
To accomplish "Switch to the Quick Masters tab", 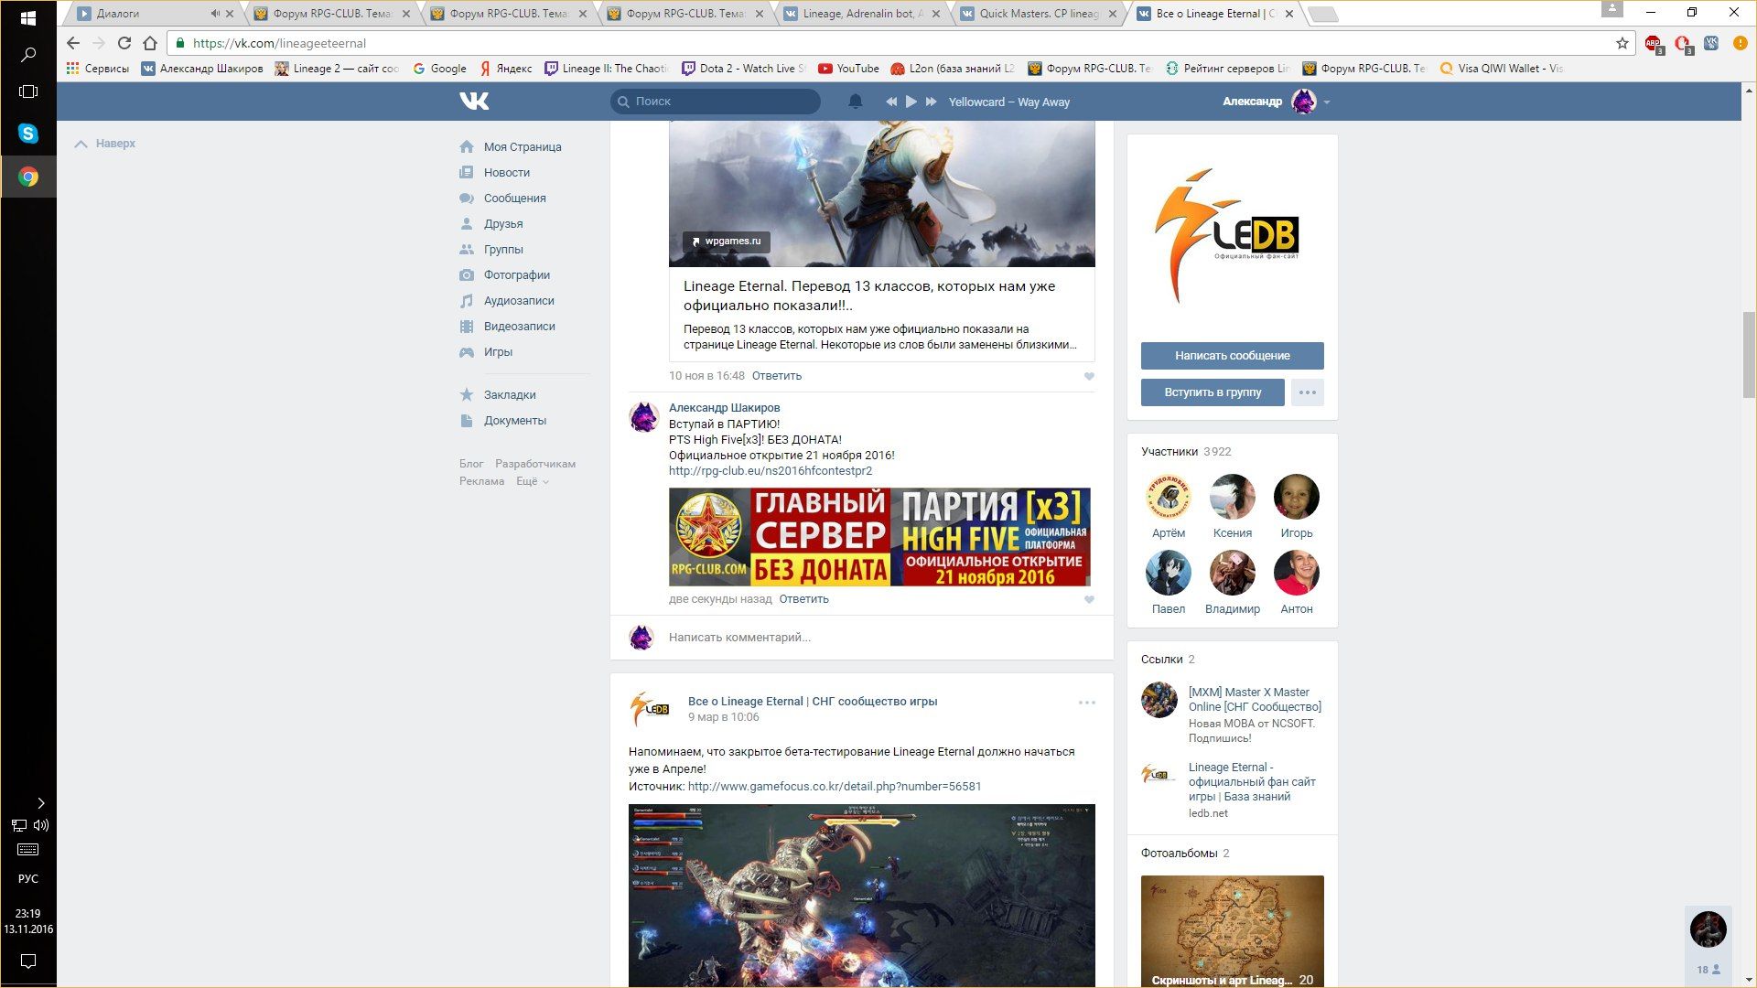I will click(1039, 14).
